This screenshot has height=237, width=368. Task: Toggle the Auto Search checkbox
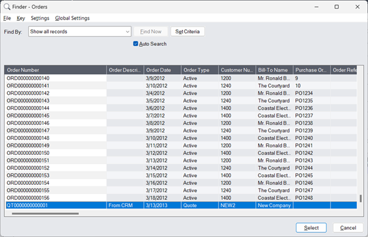[136, 43]
